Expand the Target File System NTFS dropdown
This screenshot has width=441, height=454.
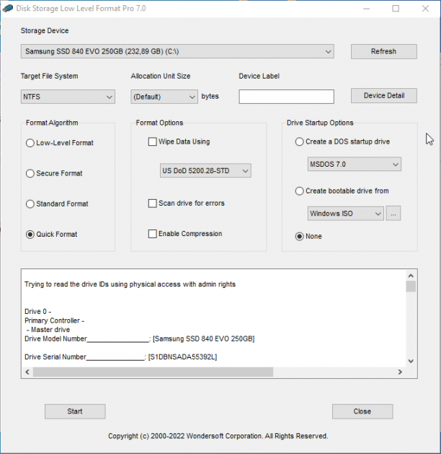tap(68, 97)
